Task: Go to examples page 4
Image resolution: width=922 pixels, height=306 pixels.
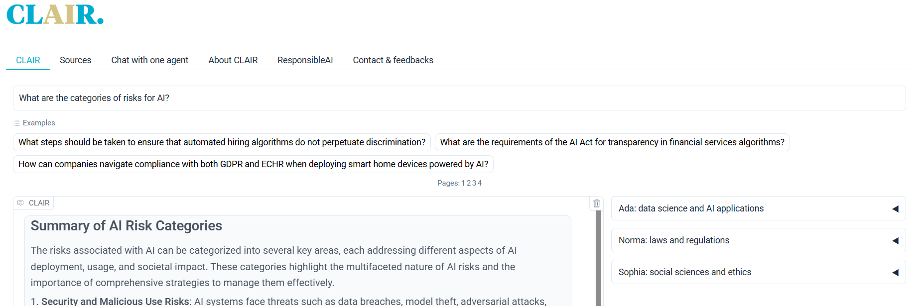Action: coord(480,183)
